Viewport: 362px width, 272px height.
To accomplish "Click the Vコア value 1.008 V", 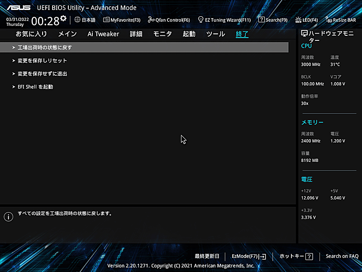I will click(x=338, y=84).
